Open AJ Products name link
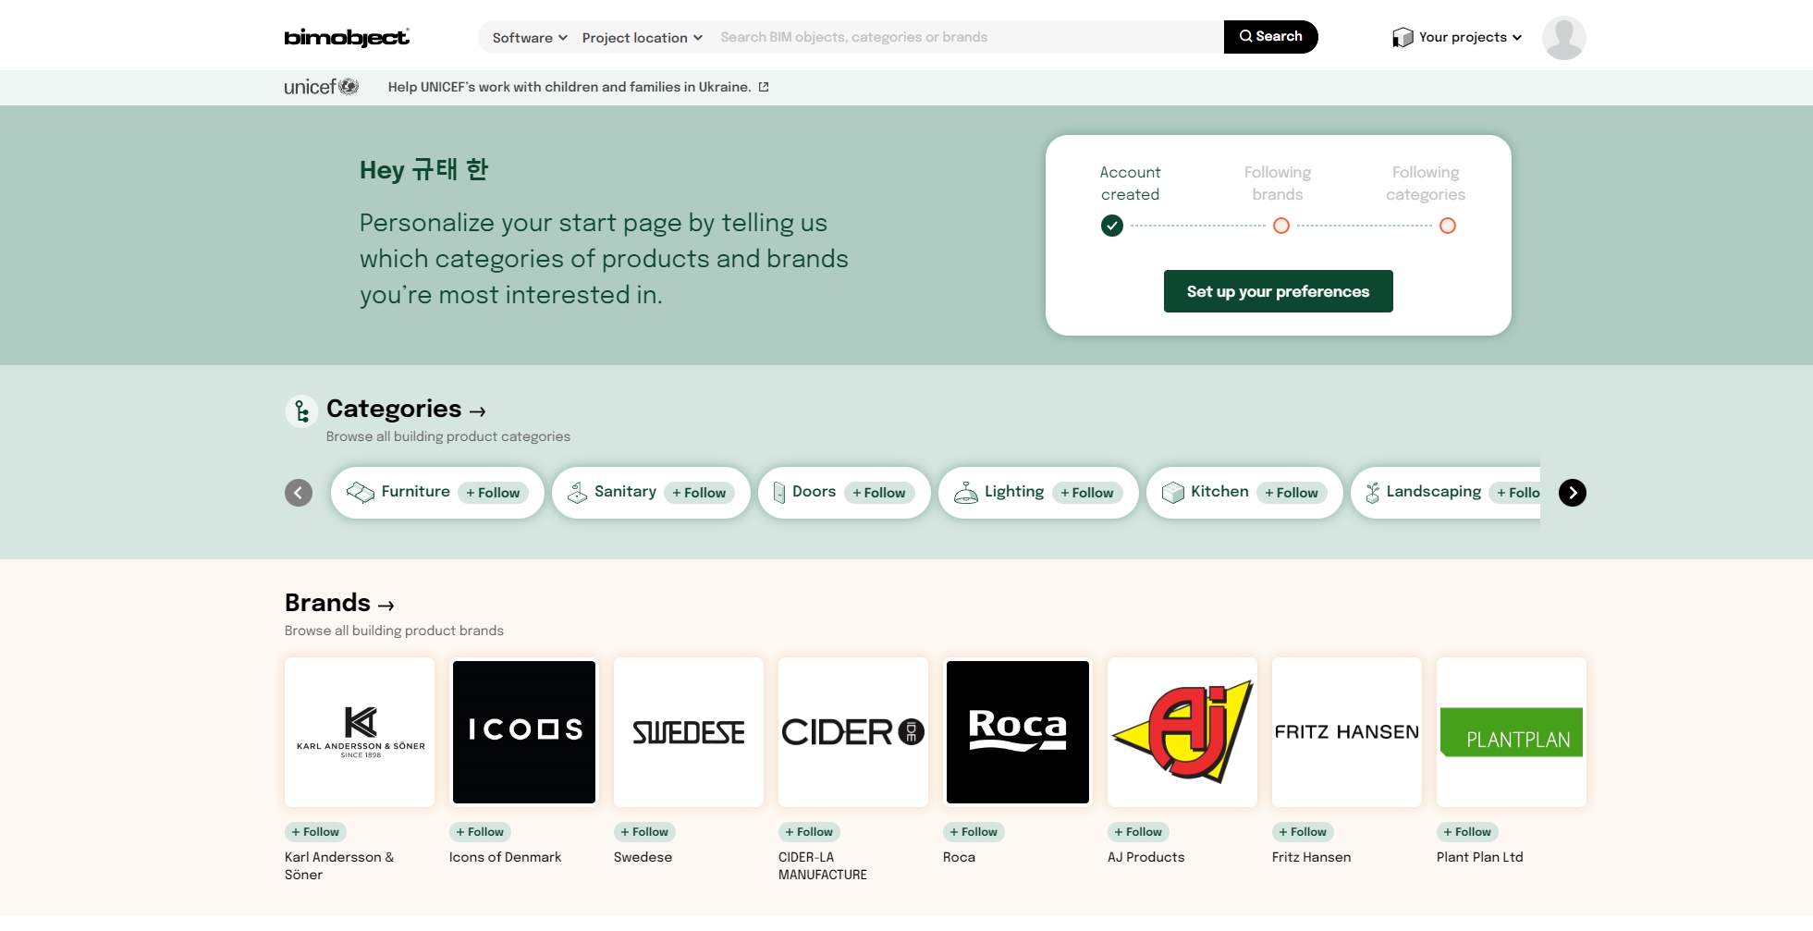 coord(1145,857)
